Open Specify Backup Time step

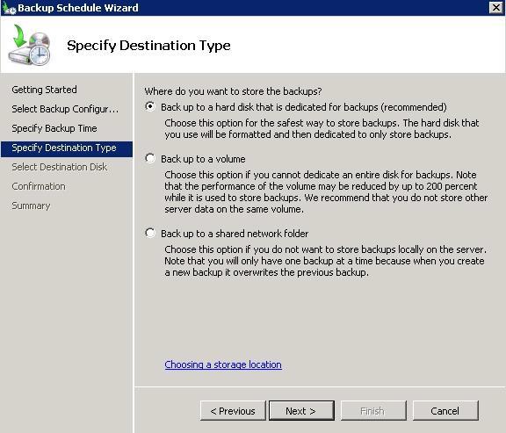[x=54, y=128]
